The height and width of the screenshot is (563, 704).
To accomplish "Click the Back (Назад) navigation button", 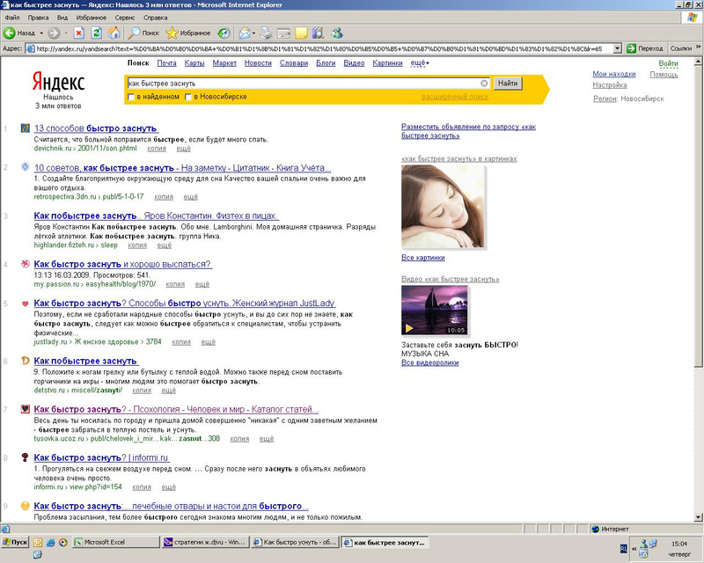I will [20, 33].
